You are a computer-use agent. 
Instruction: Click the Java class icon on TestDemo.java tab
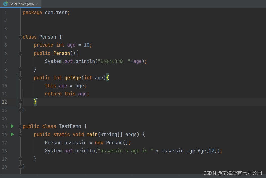tap(6, 4)
